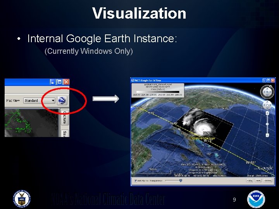The width and height of the screenshot is (279, 209).
Task: Open the Google Earth globe button
Action: 62,101
